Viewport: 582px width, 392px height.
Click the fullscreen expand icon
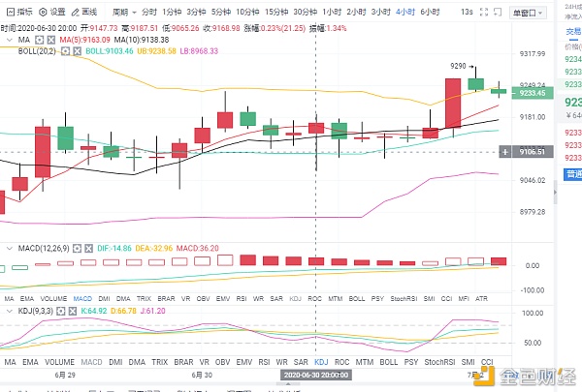point(484,13)
